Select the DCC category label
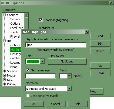 pos(10,80)
